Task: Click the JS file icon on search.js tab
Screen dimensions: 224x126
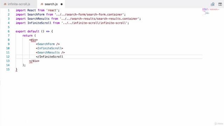Action: (42, 4)
